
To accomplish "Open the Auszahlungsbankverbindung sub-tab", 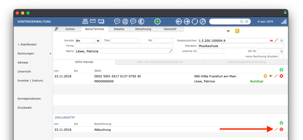I will [x=247, y=62].
